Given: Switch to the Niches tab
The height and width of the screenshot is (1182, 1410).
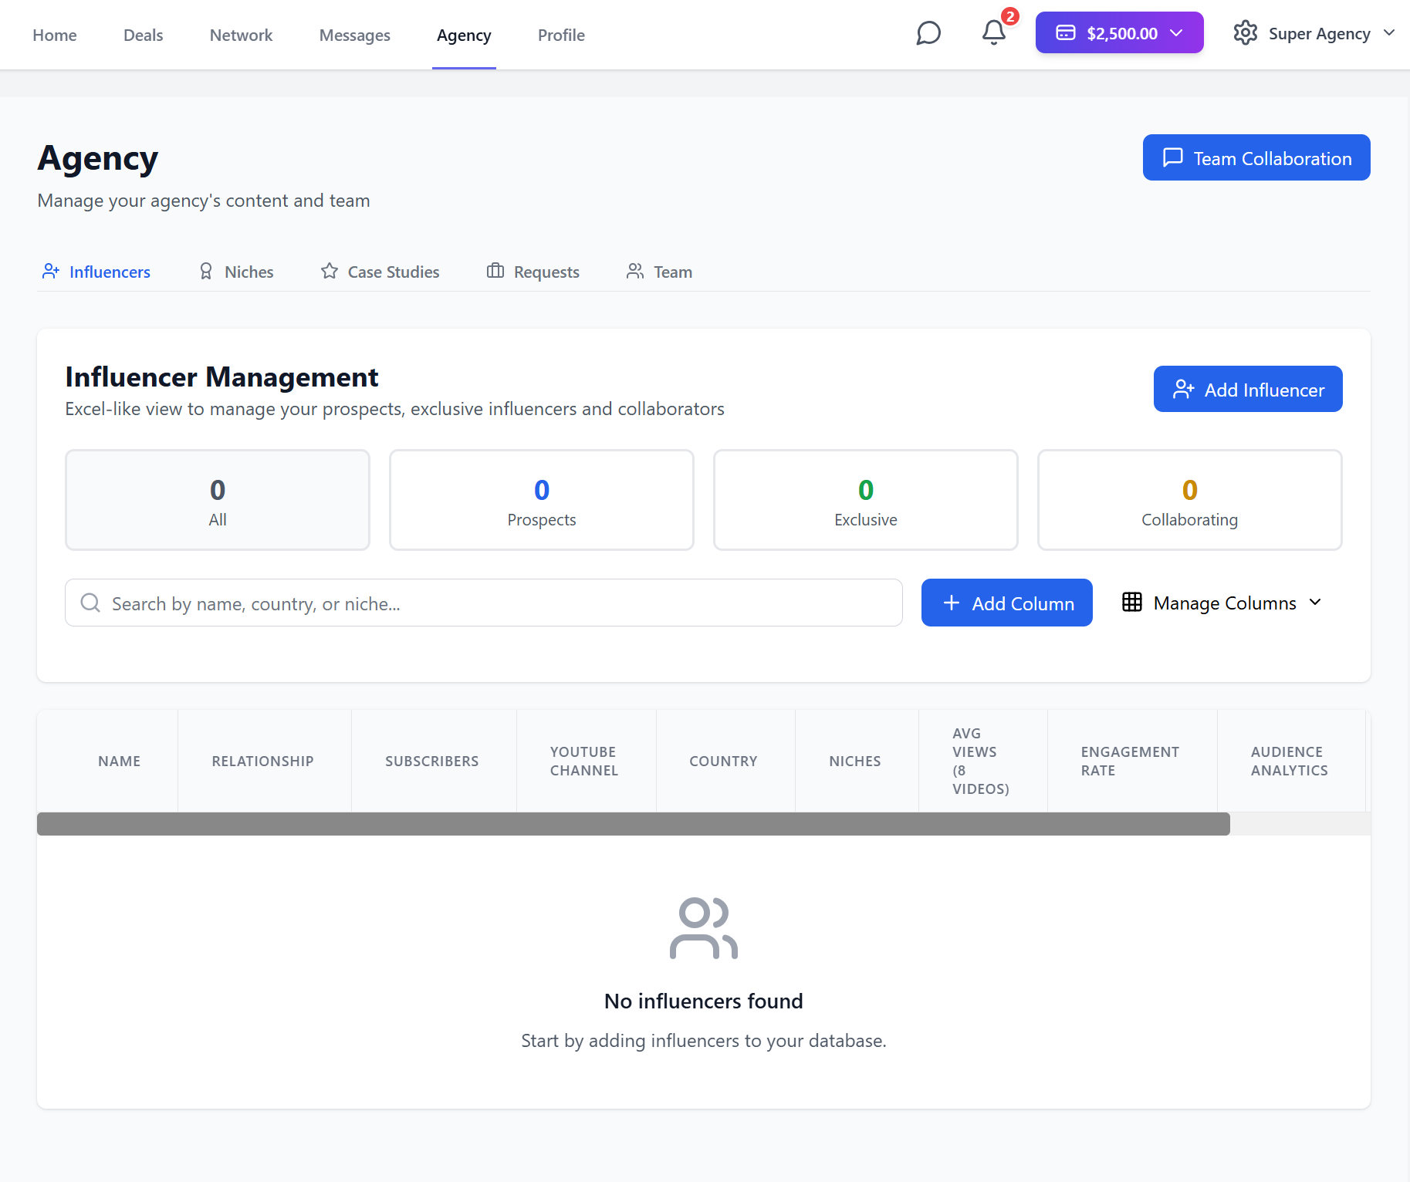Looking at the screenshot, I should [x=235, y=272].
